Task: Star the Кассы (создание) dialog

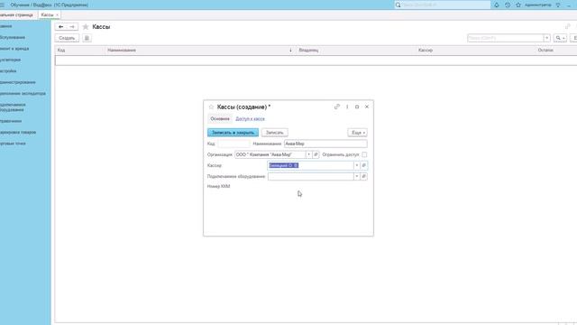Action: (211, 107)
